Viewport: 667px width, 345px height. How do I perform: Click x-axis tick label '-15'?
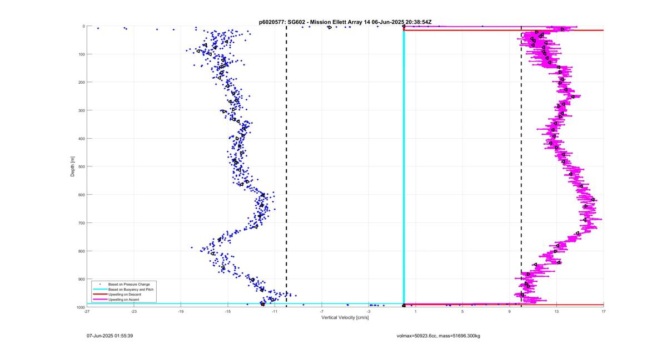pyautogui.click(x=228, y=312)
